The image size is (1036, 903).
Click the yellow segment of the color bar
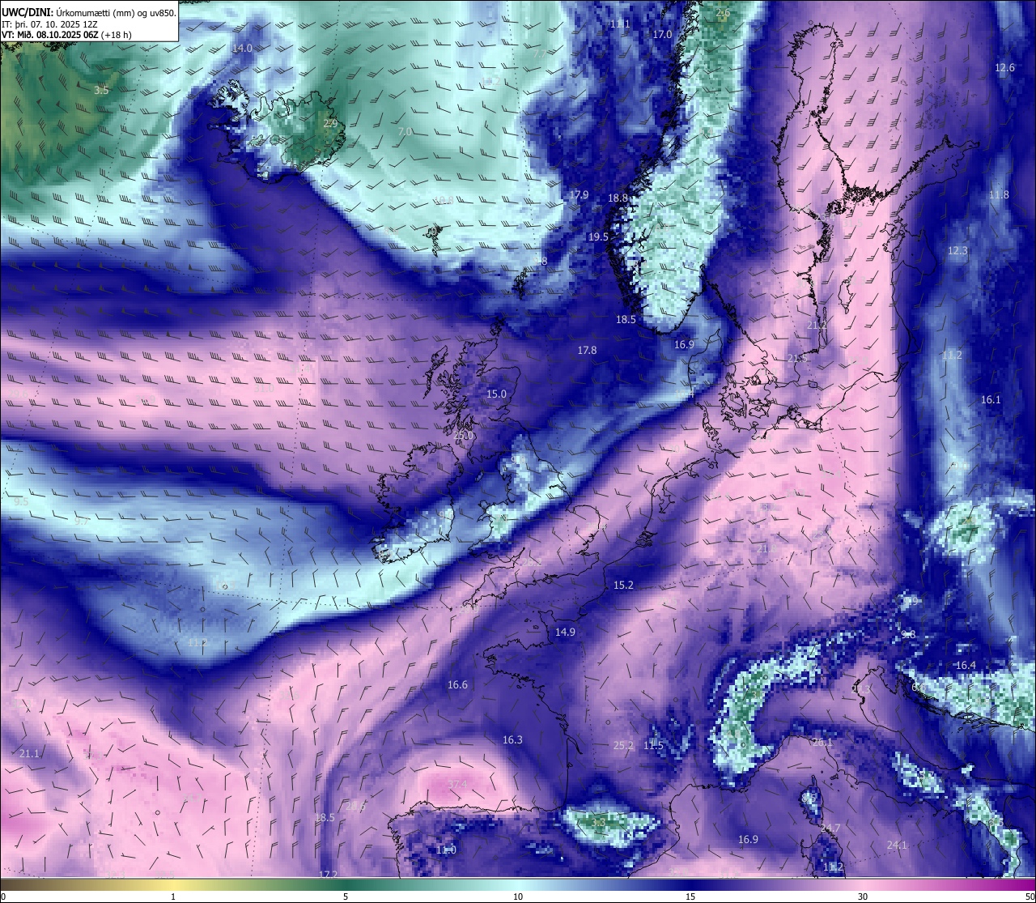[x=173, y=884]
